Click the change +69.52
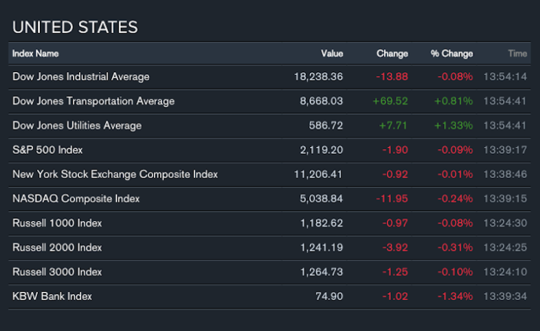The image size is (540, 331). 390,101
